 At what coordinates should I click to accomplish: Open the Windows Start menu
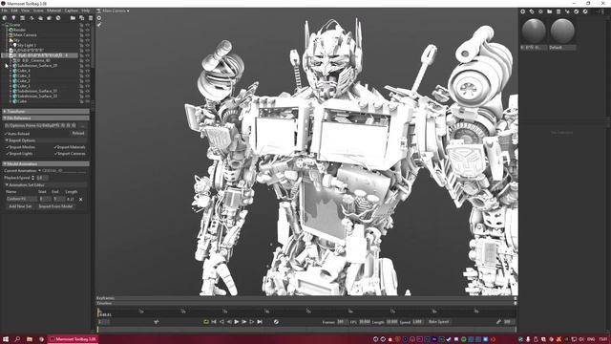pos(6,339)
